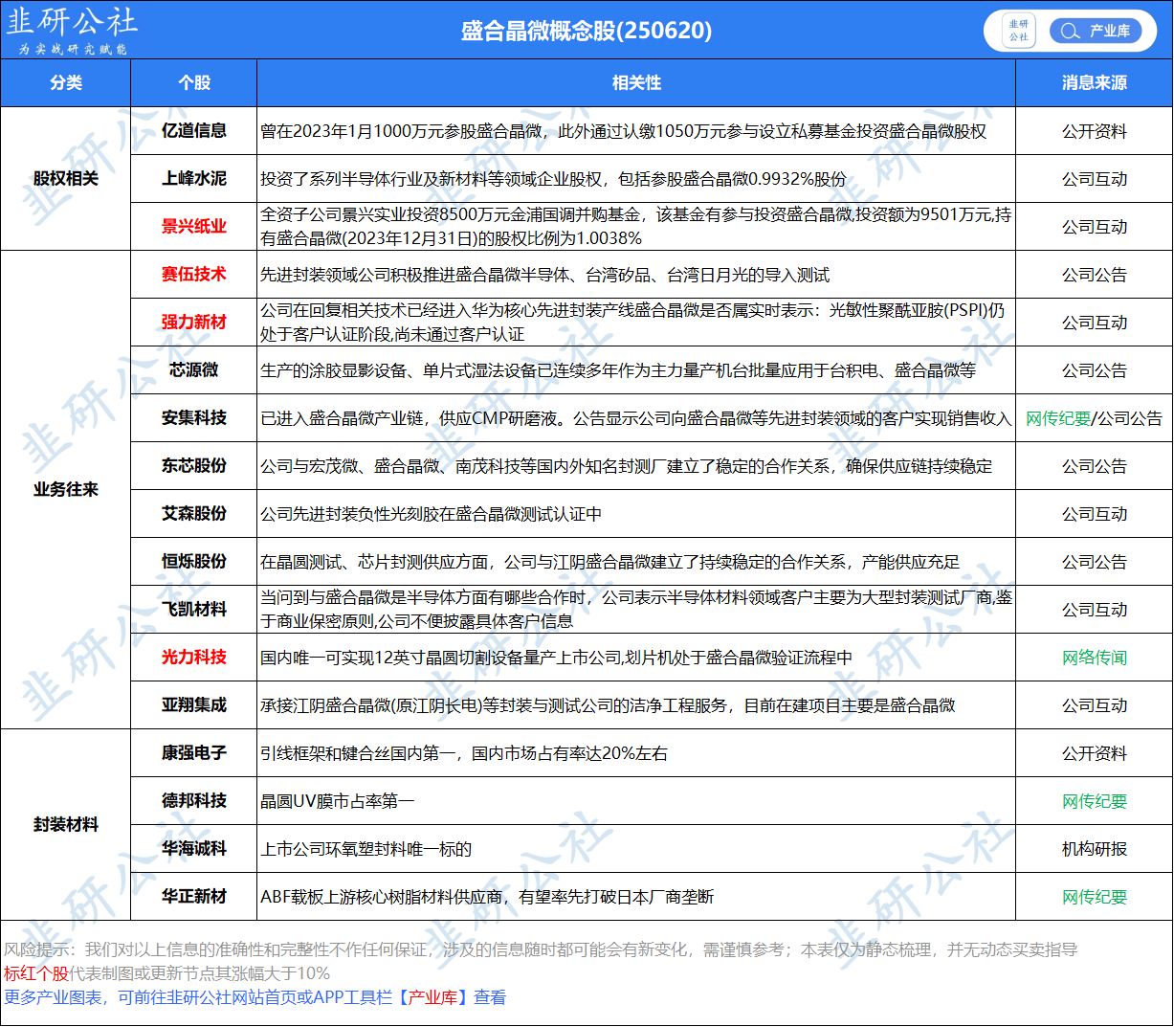
Task: Click green 网传纪要 in 安集科技 row
Action: point(1058,418)
